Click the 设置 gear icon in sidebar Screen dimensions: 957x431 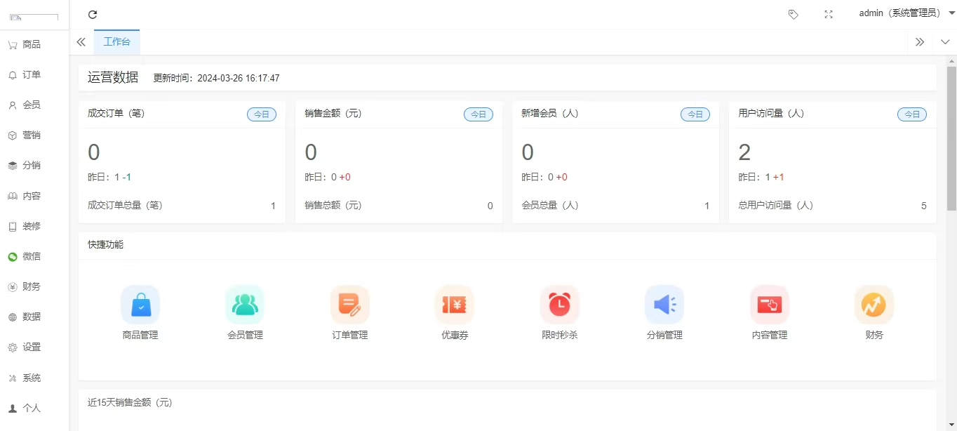pyautogui.click(x=13, y=347)
